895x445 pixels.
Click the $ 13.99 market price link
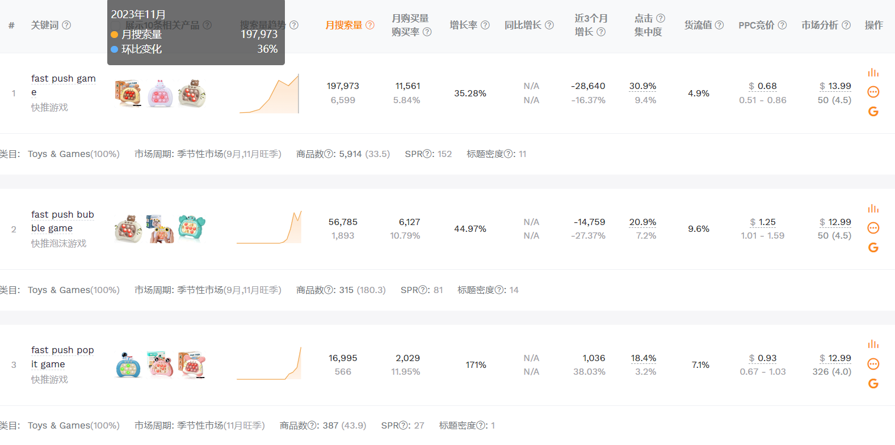(835, 86)
